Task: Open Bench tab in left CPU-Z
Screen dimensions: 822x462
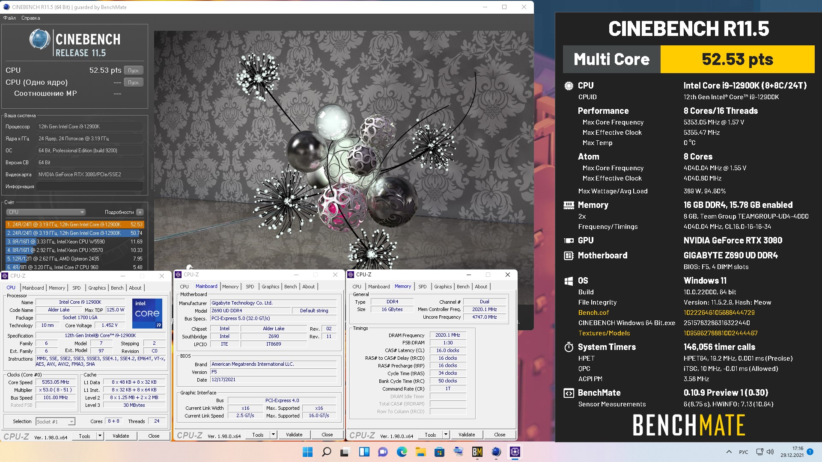Action: pos(117,288)
